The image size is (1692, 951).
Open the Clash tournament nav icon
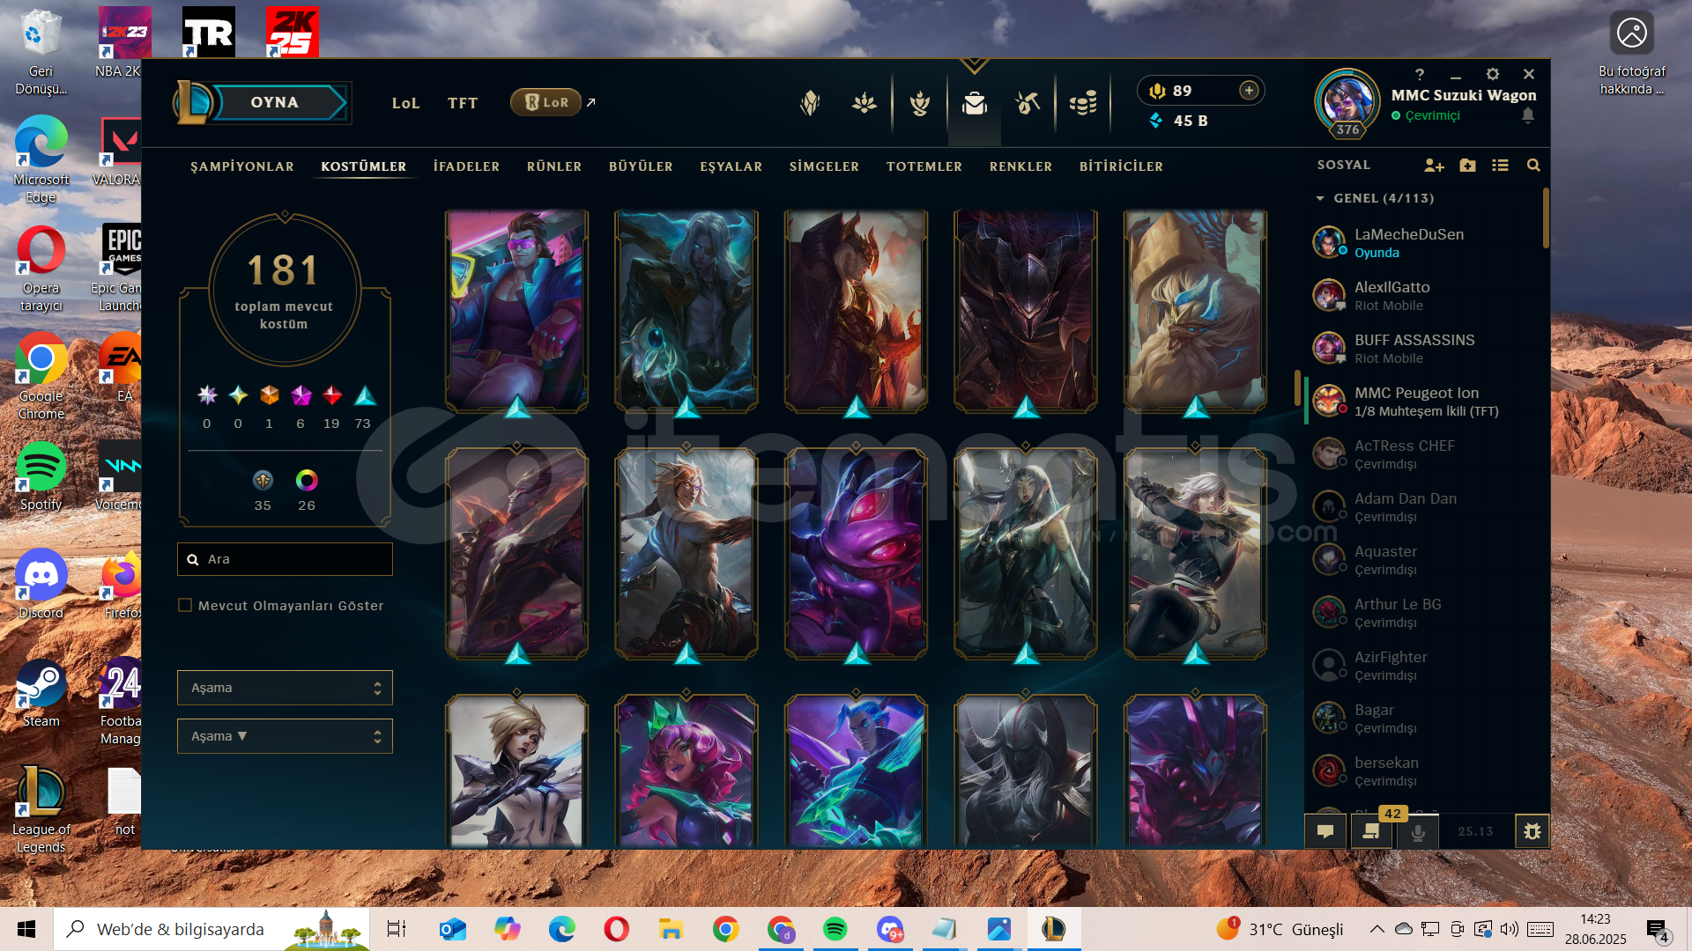[865, 103]
